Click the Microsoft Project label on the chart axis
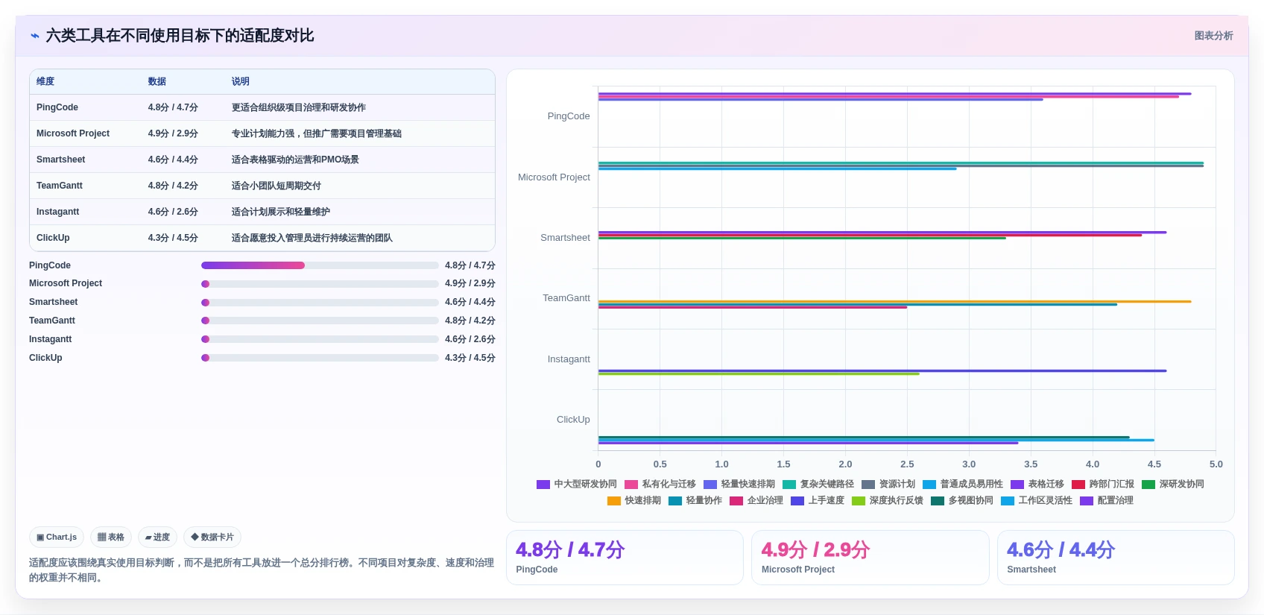 (554, 177)
